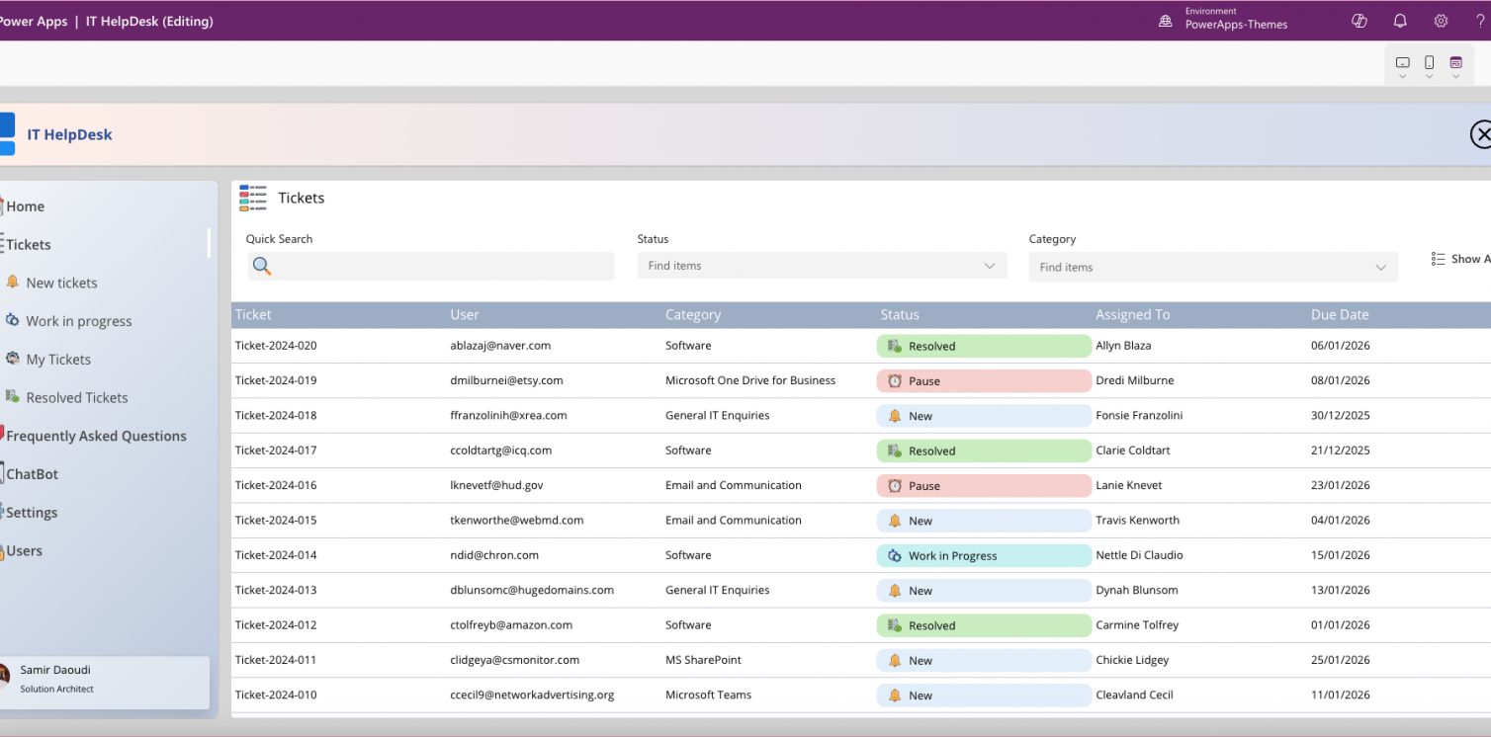
Task: Open the ChatBot icon in the sidebar
Action: pyautogui.click(x=3, y=473)
